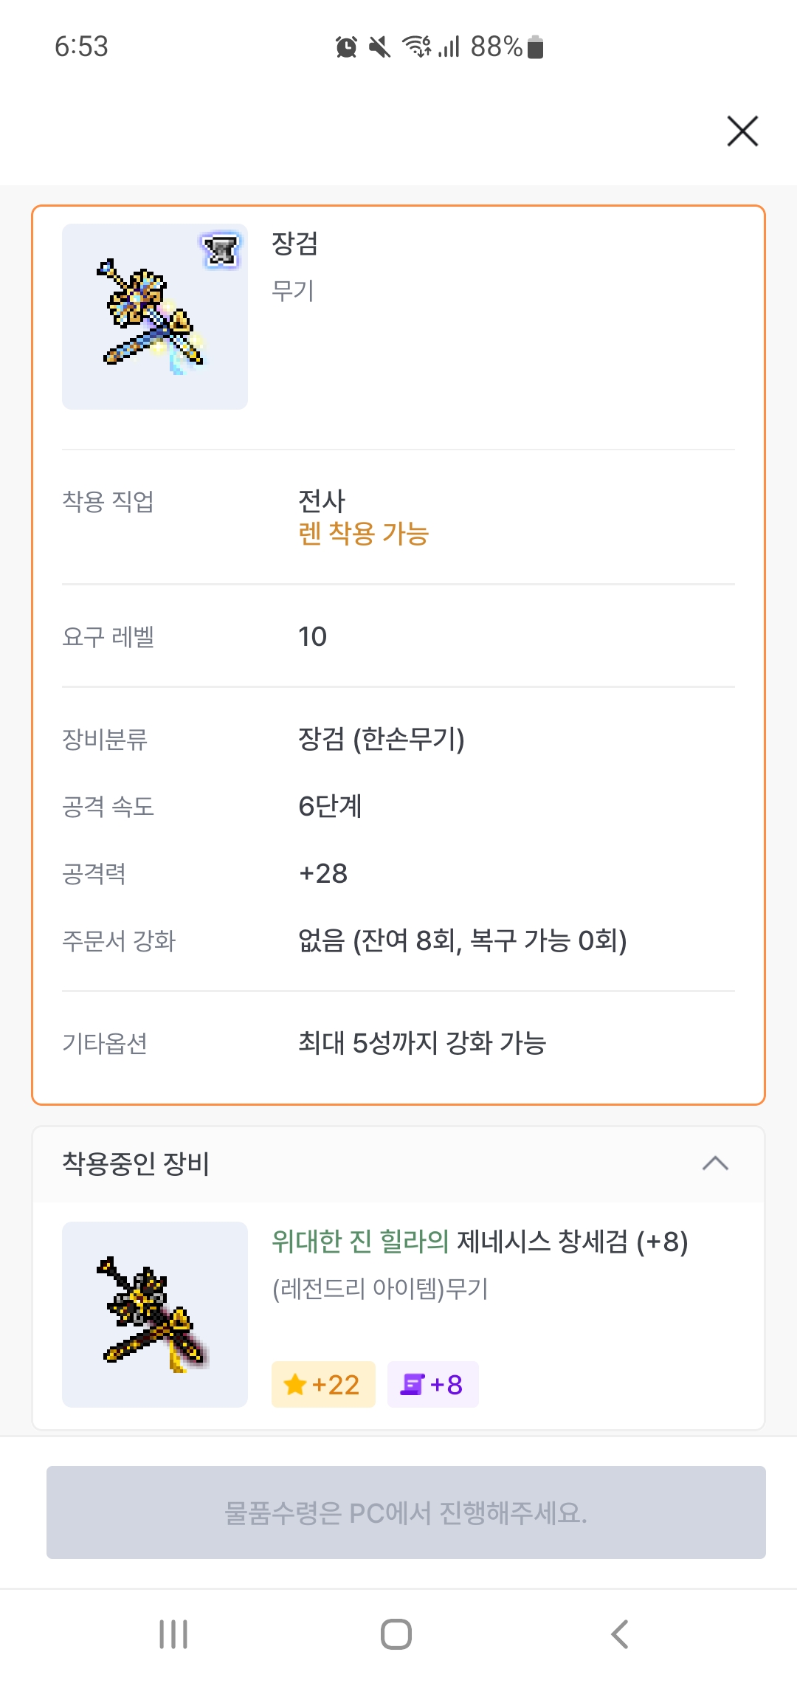Tap the 최대 5성까지 강화 가능 option text
This screenshot has width=797, height=1683.
(421, 1043)
